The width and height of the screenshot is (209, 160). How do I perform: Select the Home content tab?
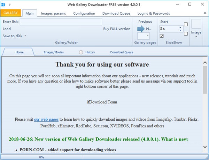point(20,52)
